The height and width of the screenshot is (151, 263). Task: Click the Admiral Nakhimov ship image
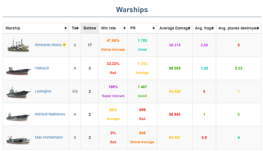click(x=16, y=115)
